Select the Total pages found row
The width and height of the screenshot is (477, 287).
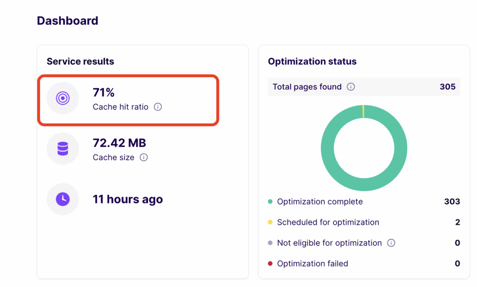(x=364, y=86)
